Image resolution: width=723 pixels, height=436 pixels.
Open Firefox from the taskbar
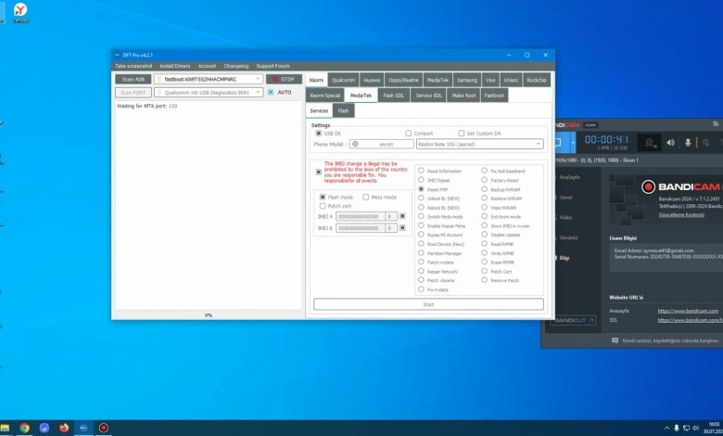click(x=64, y=428)
